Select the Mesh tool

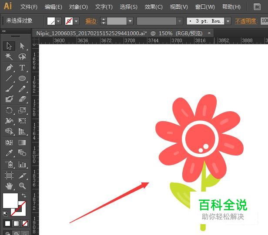(x=9, y=142)
